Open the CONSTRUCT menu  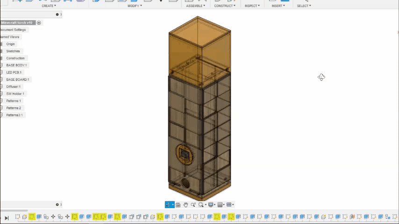225,6
